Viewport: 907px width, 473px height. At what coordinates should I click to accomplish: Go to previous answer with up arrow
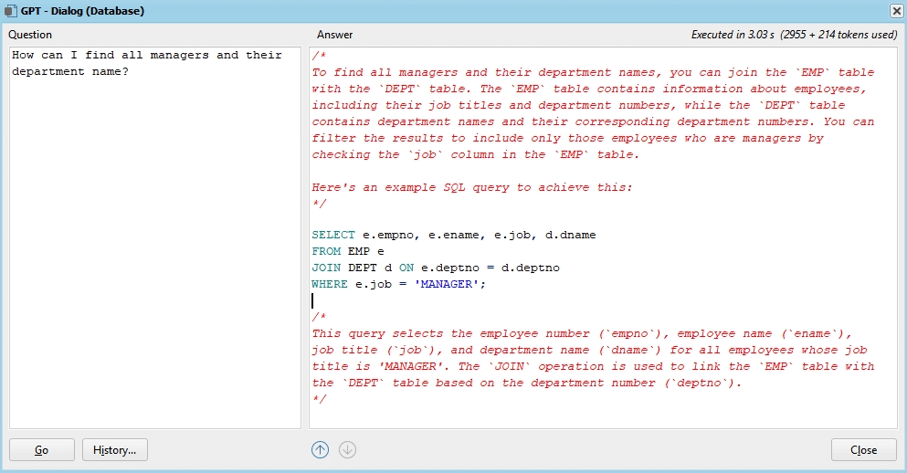[x=320, y=450]
